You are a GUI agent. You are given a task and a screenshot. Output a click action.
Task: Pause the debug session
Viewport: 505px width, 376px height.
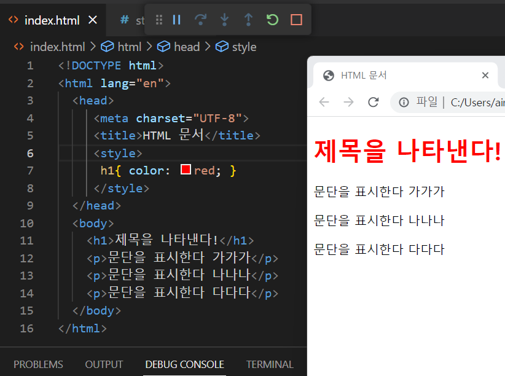pyautogui.click(x=176, y=20)
